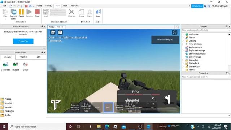Click the taskbar search box
Screen dimensions: 231x130
pyautogui.click(x=37, y=127)
